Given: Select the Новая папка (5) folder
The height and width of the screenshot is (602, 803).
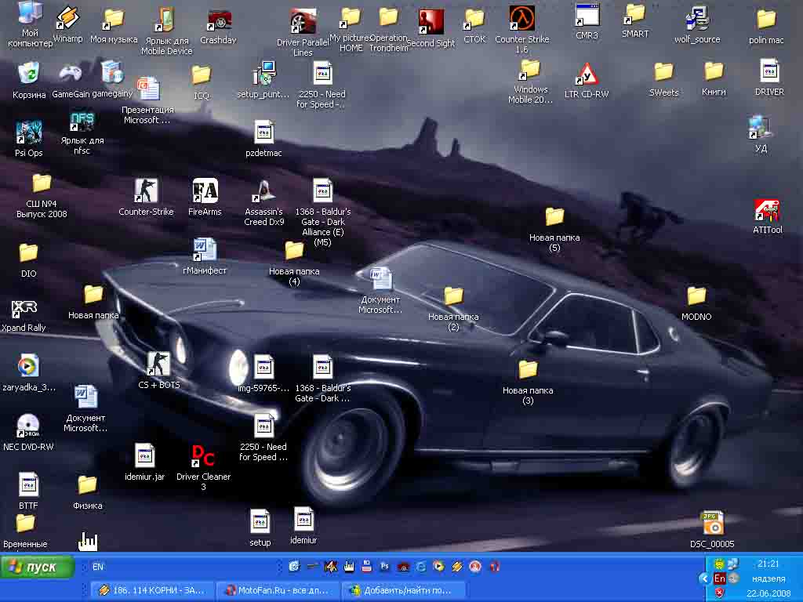Looking at the screenshot, I should 554,217.
